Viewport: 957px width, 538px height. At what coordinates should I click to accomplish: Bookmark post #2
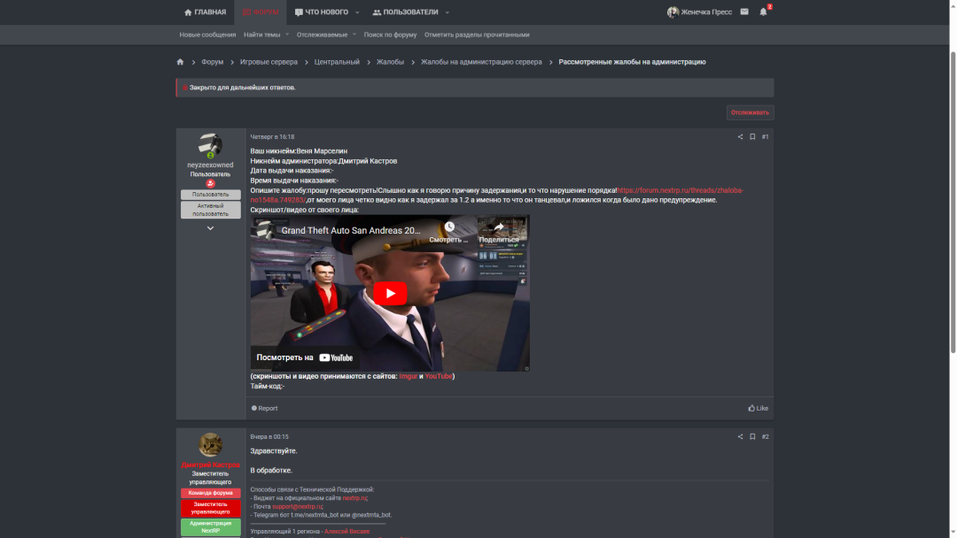point(752,437)
